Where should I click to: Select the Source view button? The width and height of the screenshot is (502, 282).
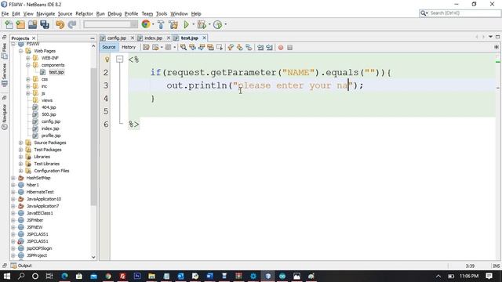pyautogui.click(x=108, y=47)
